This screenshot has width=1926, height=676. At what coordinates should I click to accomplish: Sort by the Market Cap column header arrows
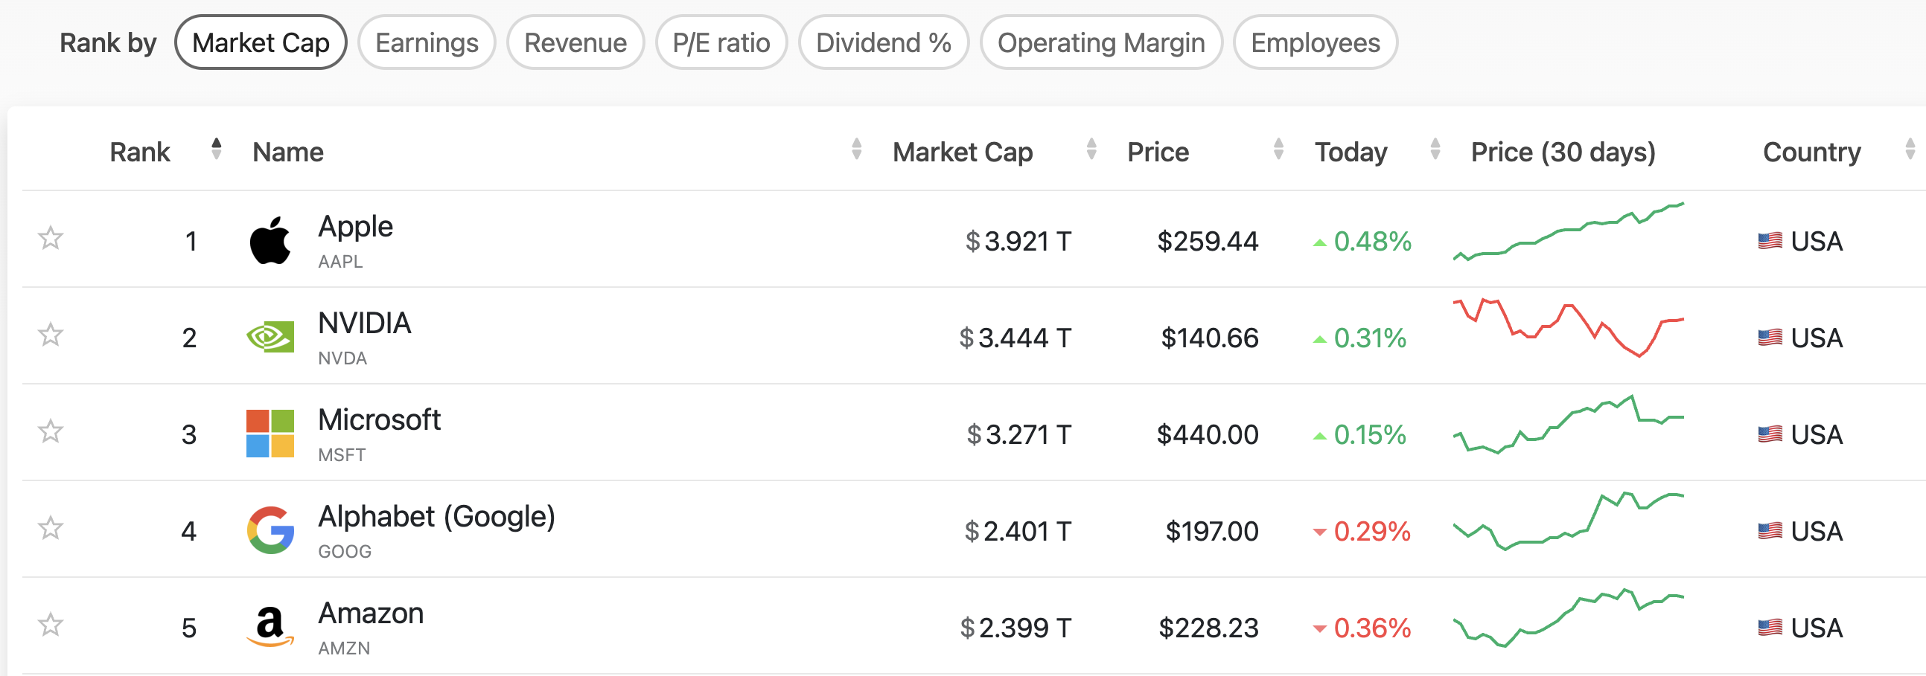pyautogui.click(x=1091, y=149)
